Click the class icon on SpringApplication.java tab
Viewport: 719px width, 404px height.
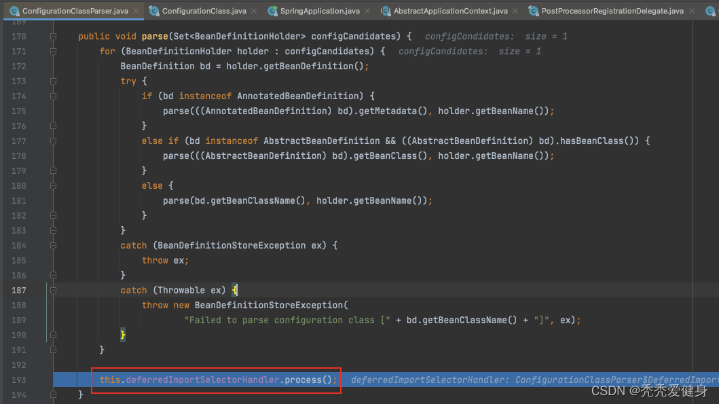coord(273,11)
